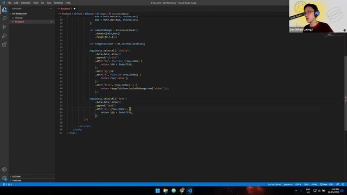Open Windows Start menu
The height and width of the screenshot is (195, 347).
(x=158, y=191)
